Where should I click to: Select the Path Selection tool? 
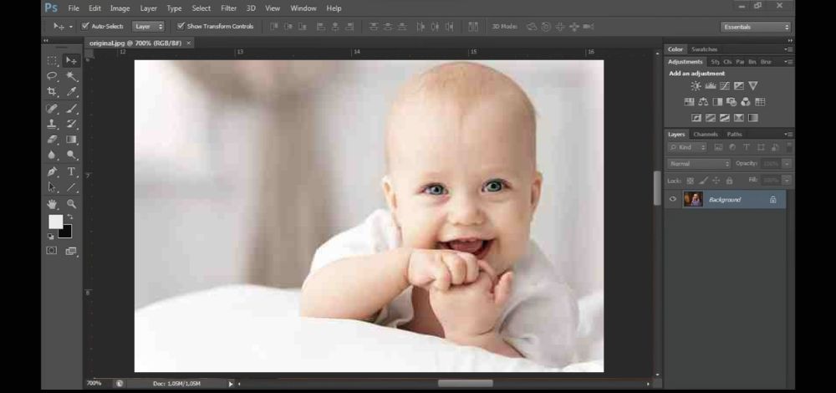(x=52, y=187)
